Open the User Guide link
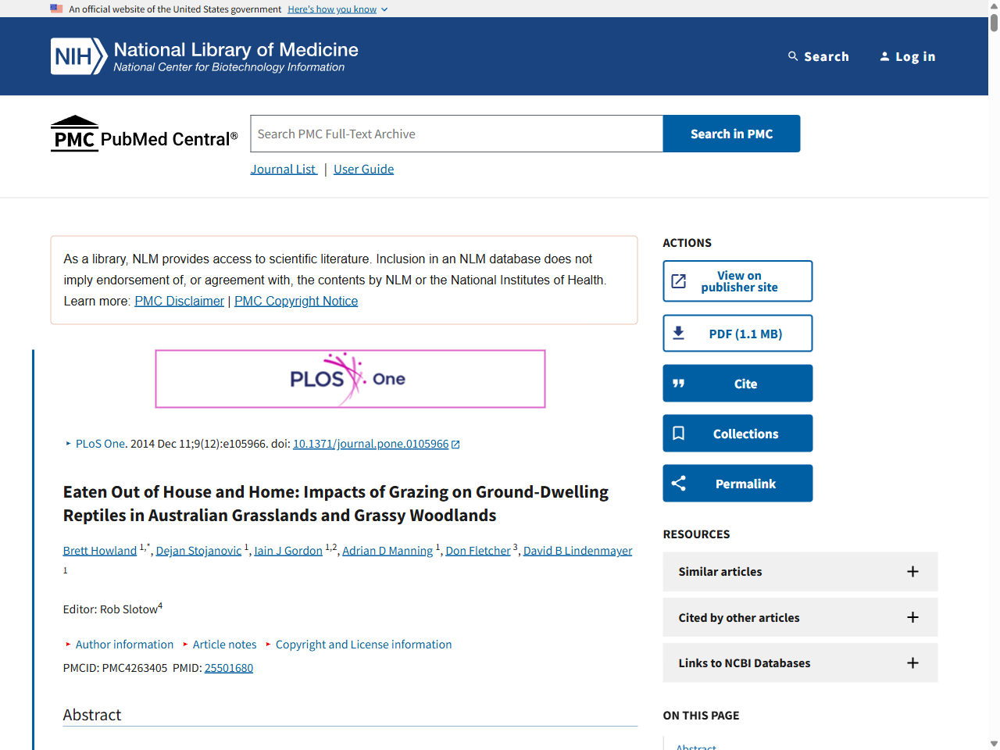This screenshot has height=750, width=1000. (x=363, y=170)
